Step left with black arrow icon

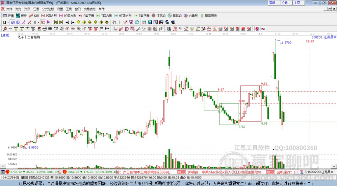point(67,22)
